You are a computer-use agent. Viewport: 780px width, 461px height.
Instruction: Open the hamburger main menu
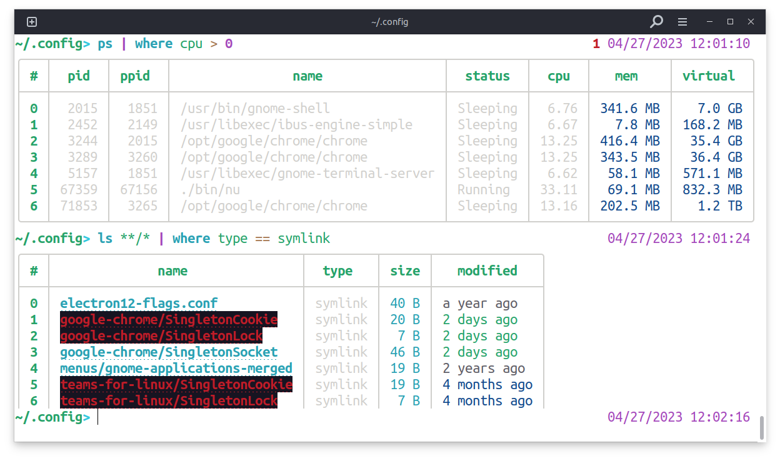tap(682, 22)
